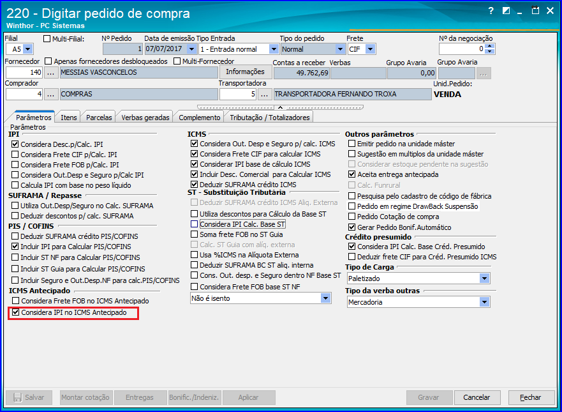Enable Apenas fornecedores desbloqueados checkbox
The height and width of the screenshot is (412, 562).
48,61
